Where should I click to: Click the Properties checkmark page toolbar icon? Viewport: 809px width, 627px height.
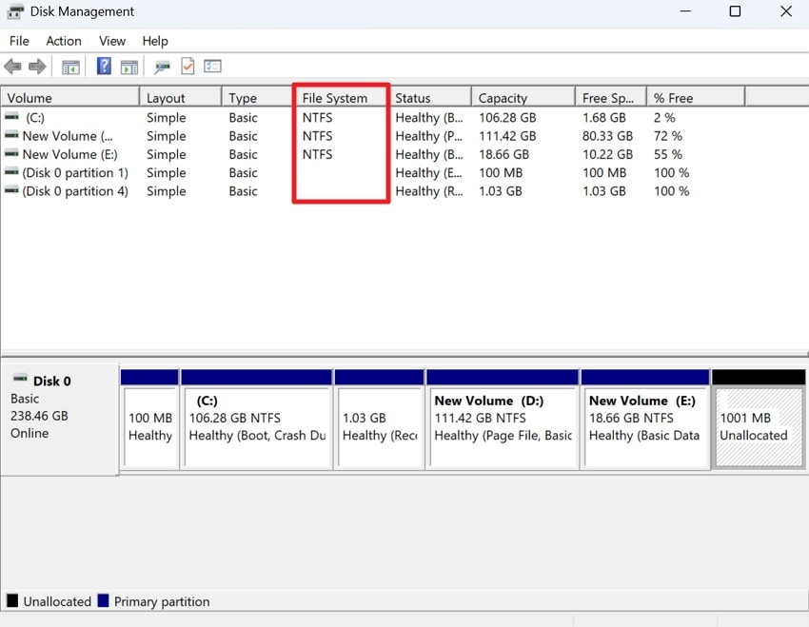click(187, 67)
